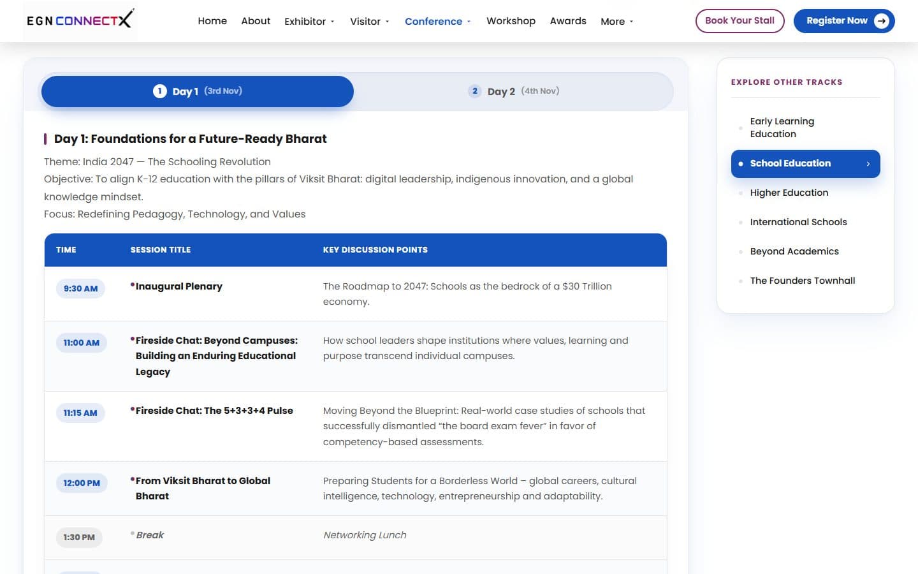Select the School Education track

pos(805,164)
